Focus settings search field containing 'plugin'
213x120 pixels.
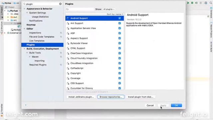(x=42, y=4)
